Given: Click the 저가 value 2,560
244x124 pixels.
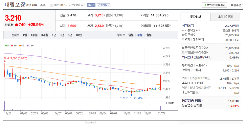Looking at the screenshot, I should (99, 26).
